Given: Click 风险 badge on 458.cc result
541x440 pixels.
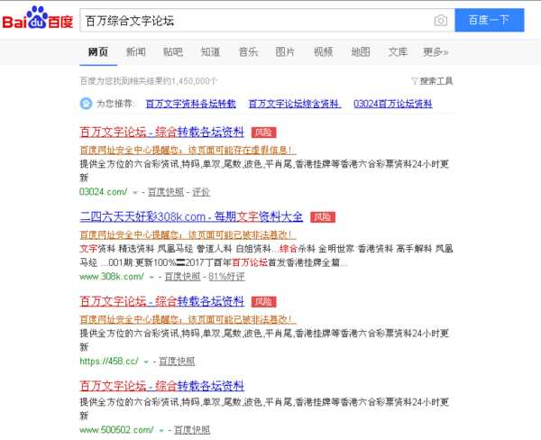Looking at the screenshot, I should click(x=263, y=302).
